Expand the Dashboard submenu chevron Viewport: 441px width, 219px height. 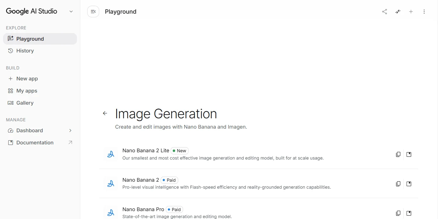(x=70, y=130)
